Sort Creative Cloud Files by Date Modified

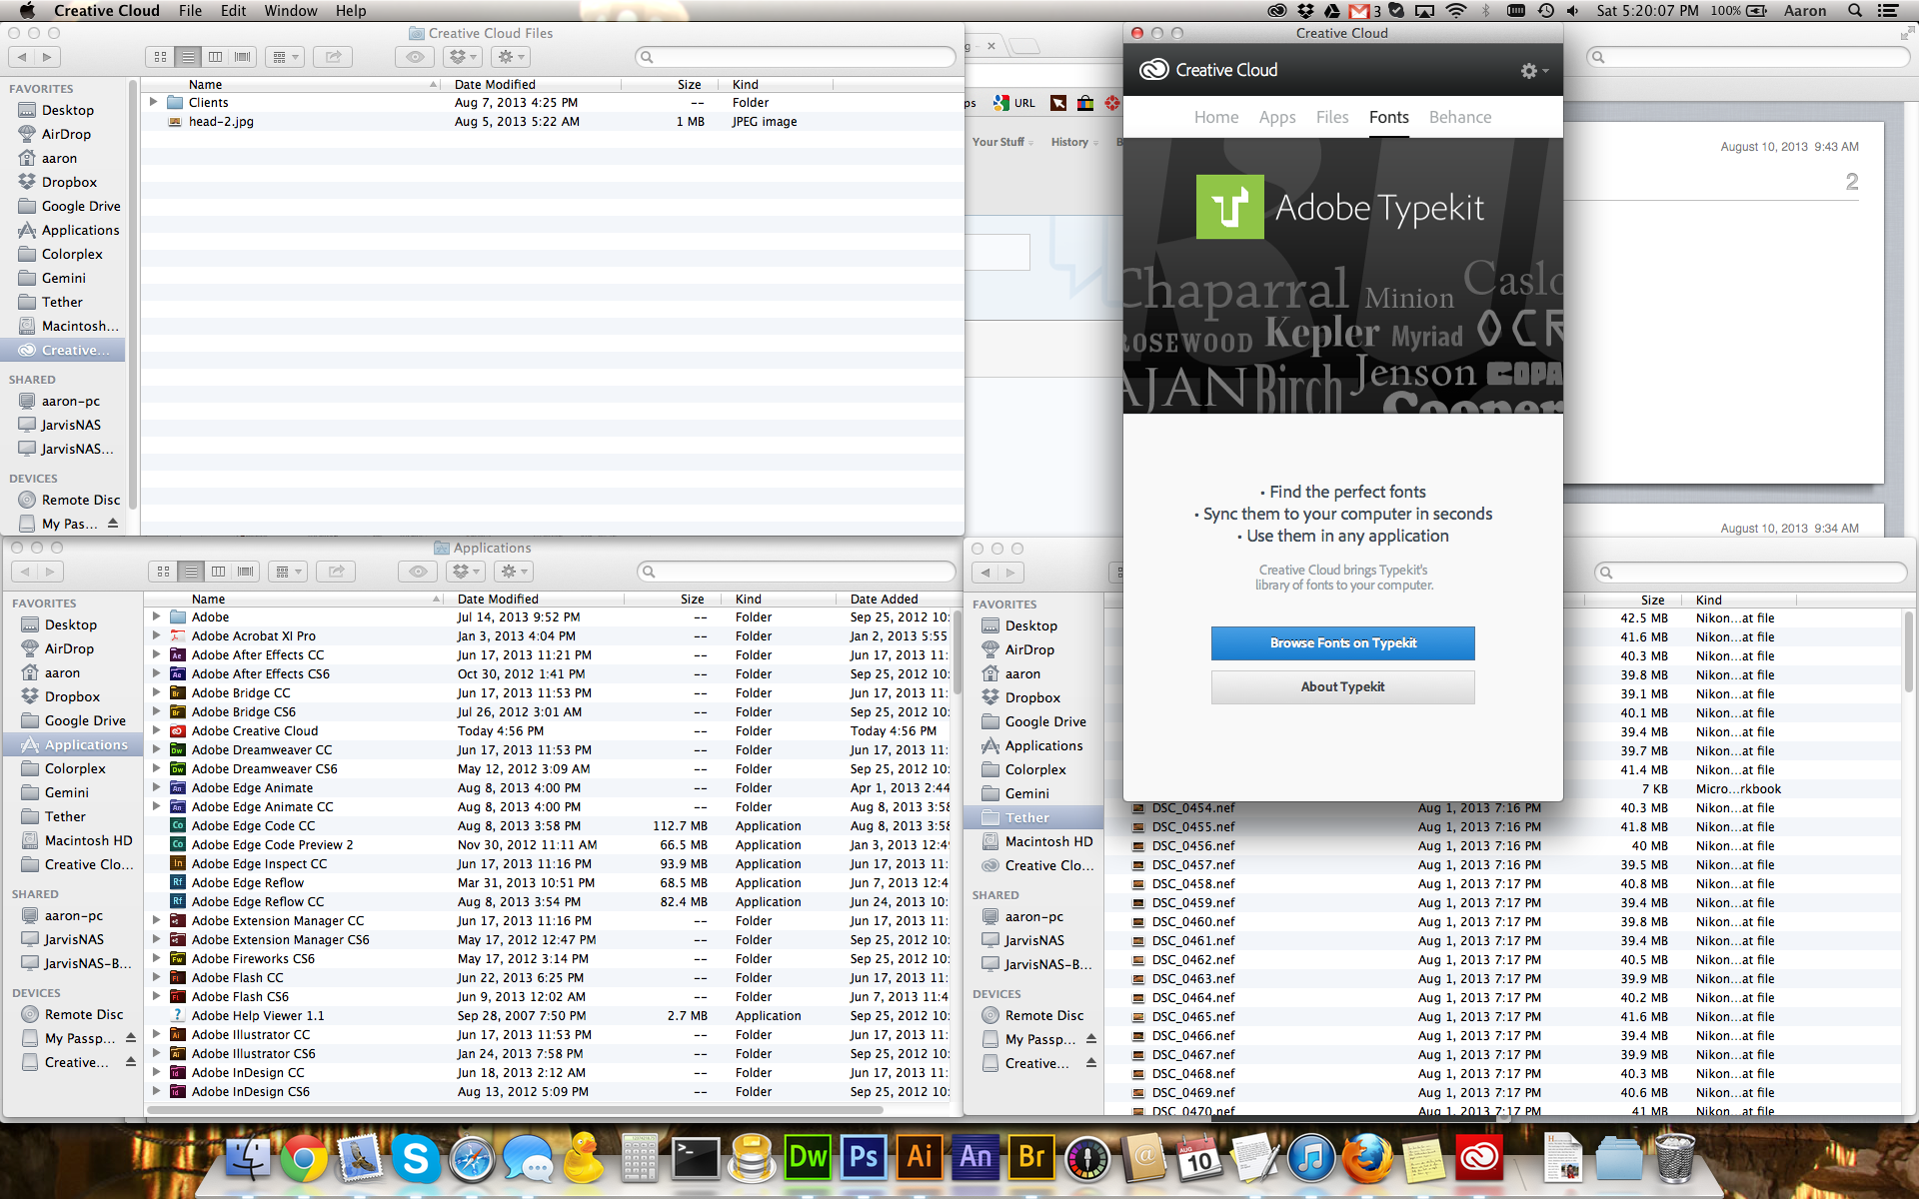tap(534, 84)
